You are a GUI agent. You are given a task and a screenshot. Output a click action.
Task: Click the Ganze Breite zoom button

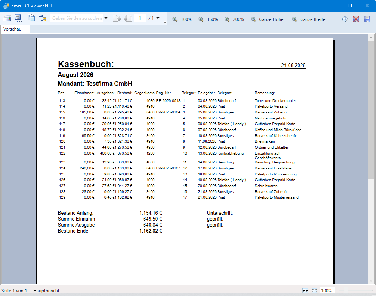click(309, 19)
